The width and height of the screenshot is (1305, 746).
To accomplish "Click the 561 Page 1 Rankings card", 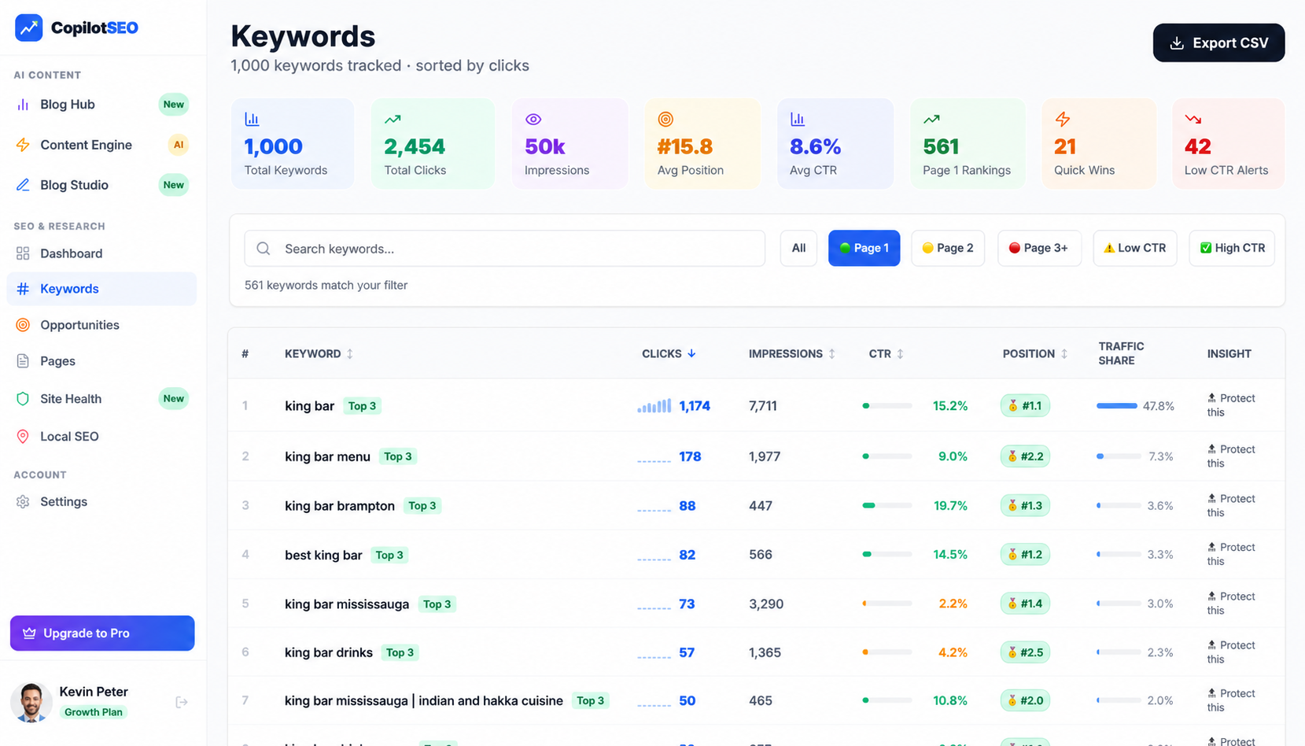I will (x=968, y=144).
